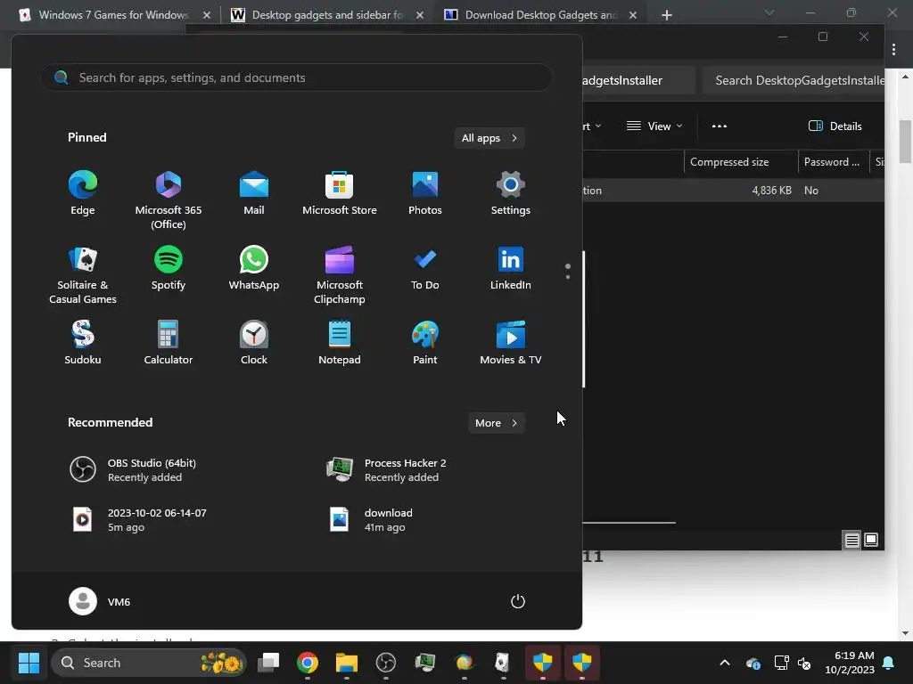Screen dimensions: 913x684
Task: Open Task View from the taskbar
Action: (x=268, y=663)
